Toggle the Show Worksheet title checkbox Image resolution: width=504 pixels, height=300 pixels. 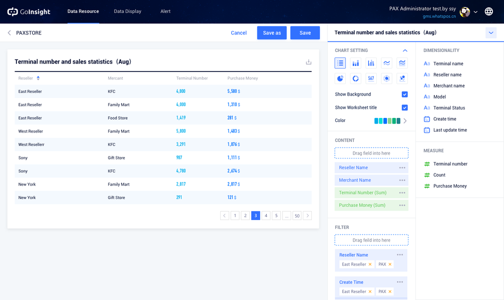(x=405, y=107)
